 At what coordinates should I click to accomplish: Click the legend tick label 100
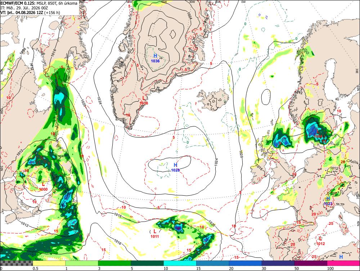(x=330, y=268)
